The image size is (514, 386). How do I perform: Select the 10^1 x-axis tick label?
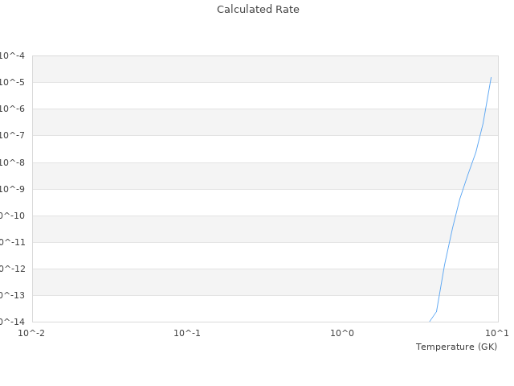(497, 332)
